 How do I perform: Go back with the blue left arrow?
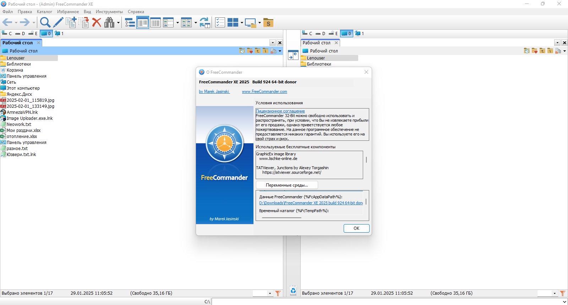[7, 23]
